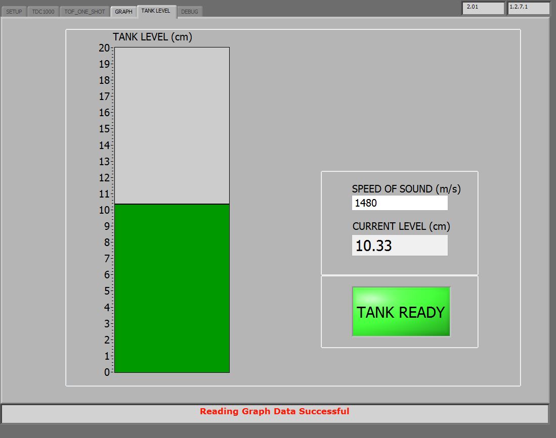This screenshot has height=438, width=556.
Task: Open the TOF_ONE_SHOT tab
Action: point(84,12)
